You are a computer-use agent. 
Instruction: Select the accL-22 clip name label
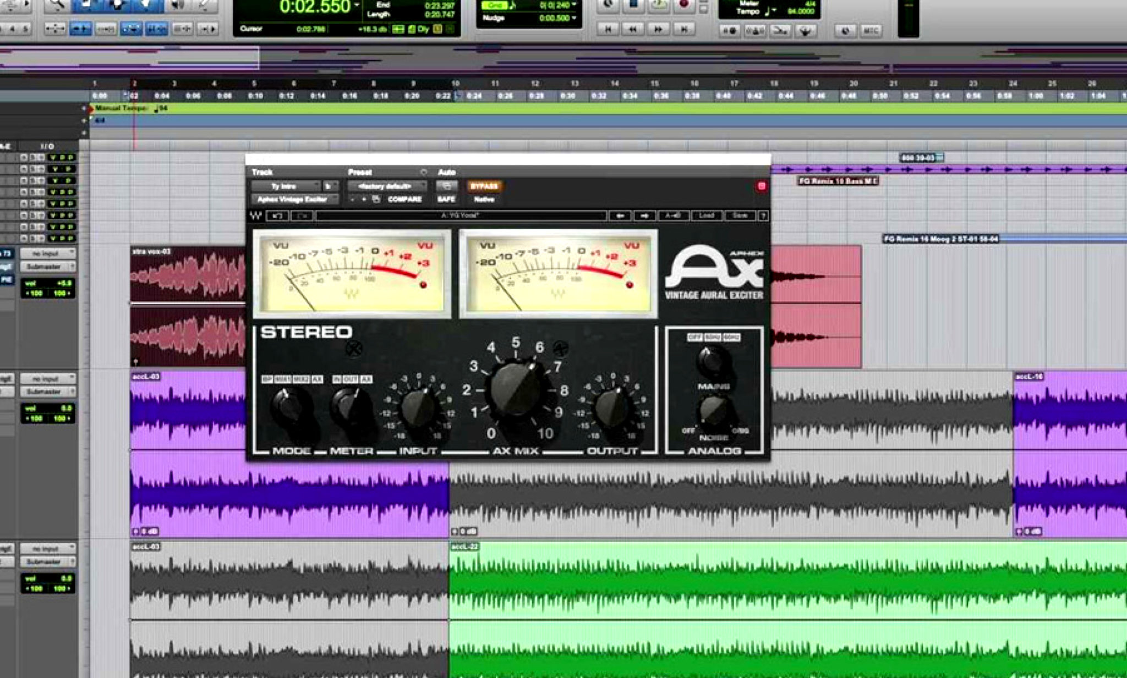464,547
